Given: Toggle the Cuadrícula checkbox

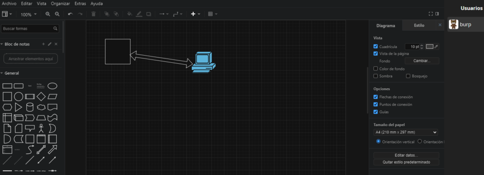Looking at the screenshot, I should coord(376,47).
